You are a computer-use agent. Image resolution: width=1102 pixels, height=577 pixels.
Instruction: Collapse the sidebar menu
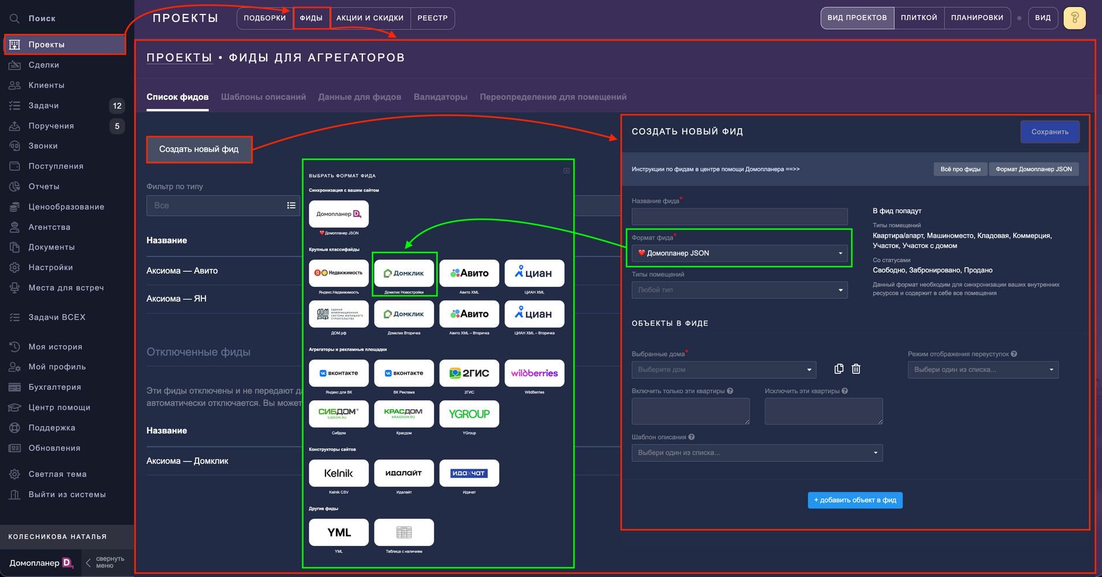(104, 563)
